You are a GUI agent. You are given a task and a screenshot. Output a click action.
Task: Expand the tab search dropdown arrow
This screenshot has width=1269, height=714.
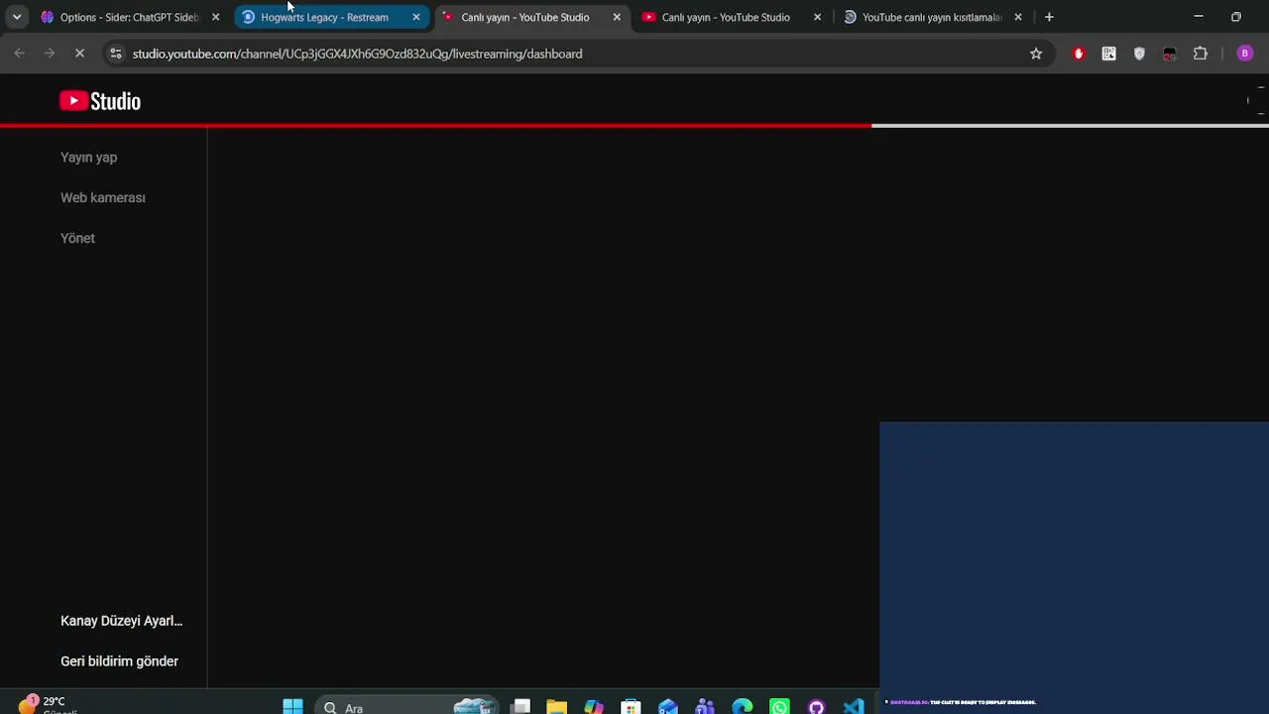click(x=17, y=17)
